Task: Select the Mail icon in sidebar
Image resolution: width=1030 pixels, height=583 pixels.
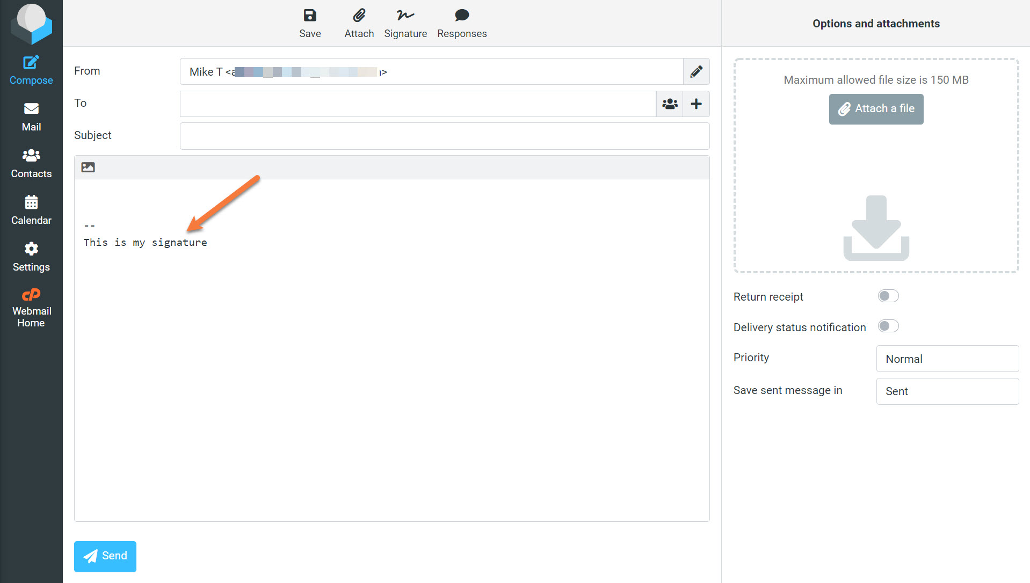Action: point(31,115)
